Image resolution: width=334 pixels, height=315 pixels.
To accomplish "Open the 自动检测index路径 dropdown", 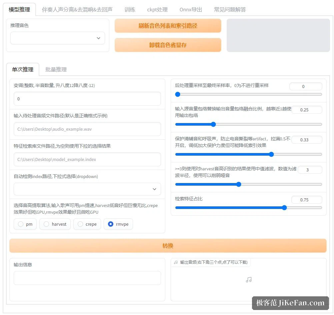I will coord(87,189).
